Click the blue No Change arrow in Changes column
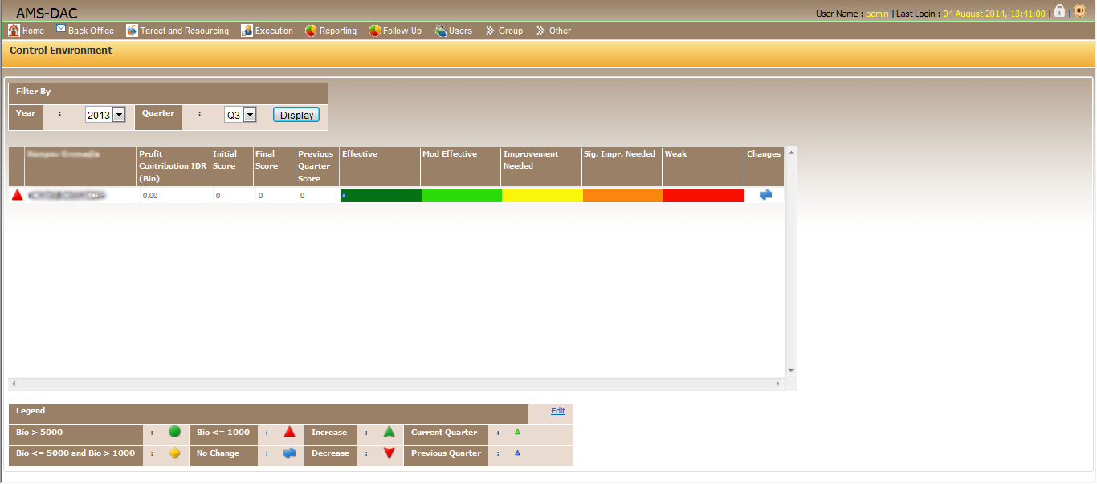 765,195
